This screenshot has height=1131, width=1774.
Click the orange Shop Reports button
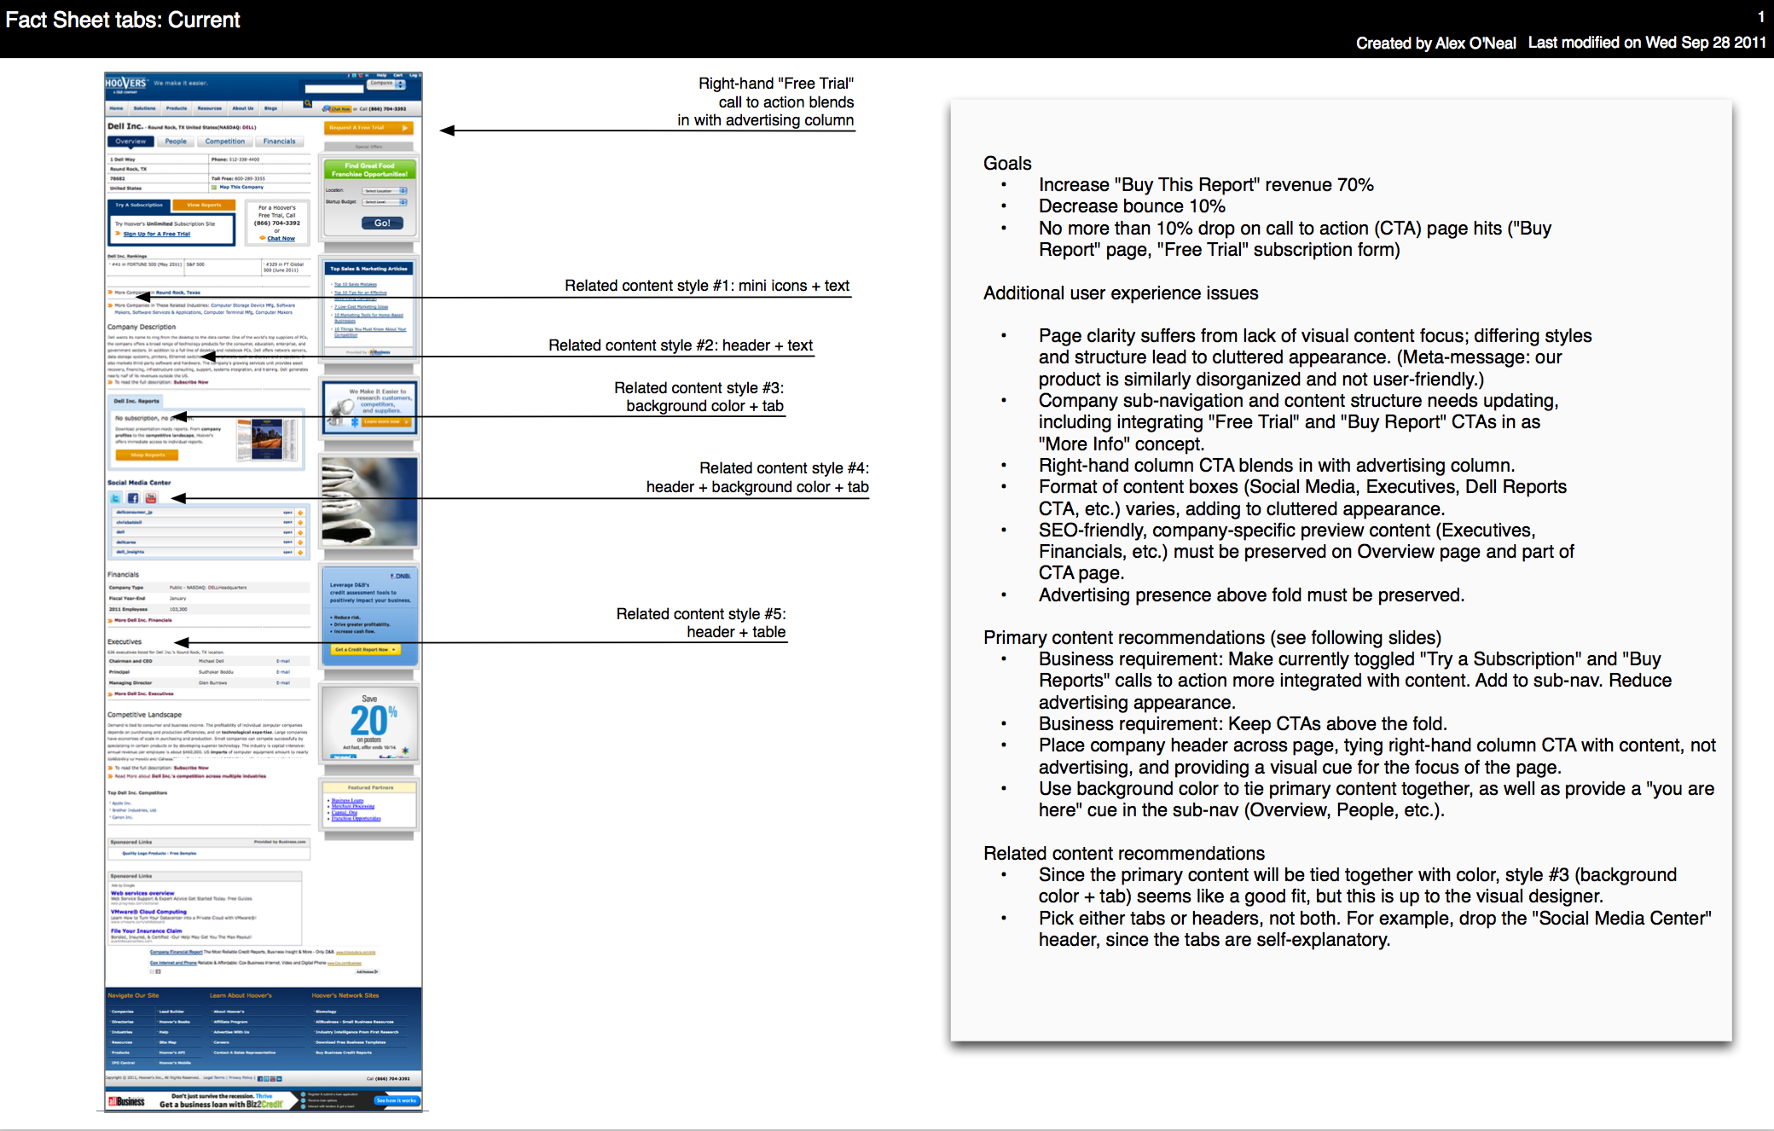pyautogui.click(x=148, y=455)
